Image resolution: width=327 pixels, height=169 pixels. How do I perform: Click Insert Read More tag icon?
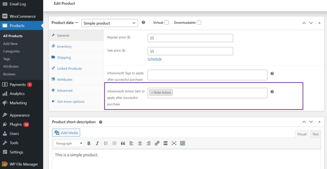[x=166, y=143]
